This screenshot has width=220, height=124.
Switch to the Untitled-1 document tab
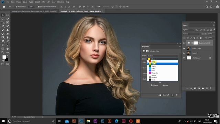point(82,11)
